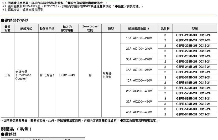Select the 25A AC200~480V load cell
The image size is (218, 140).
tap(139, 91)
